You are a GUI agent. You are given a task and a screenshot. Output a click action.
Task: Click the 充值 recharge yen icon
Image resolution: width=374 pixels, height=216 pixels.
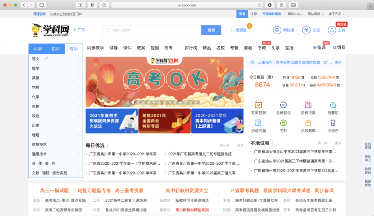coord(306,30)
